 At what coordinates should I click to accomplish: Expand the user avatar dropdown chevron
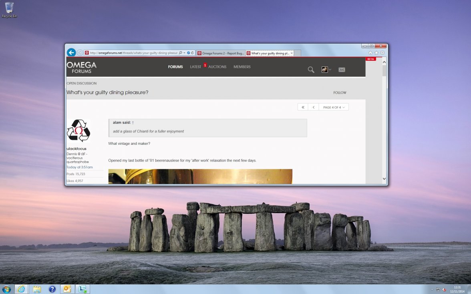click(330, 70)
